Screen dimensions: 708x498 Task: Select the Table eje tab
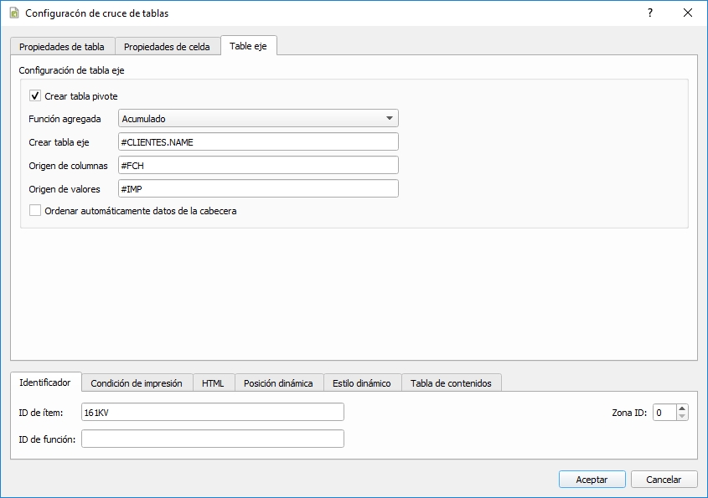pos(248,46)
